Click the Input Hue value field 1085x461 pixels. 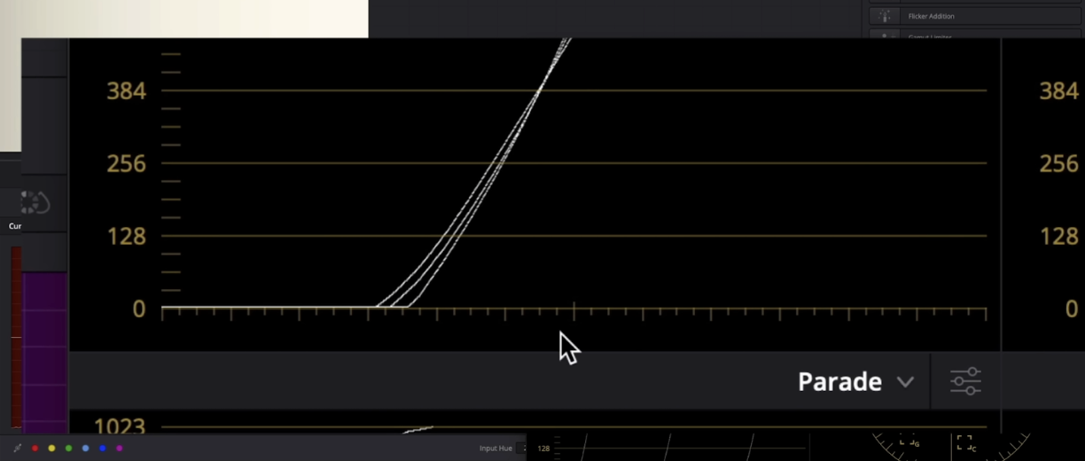521,449
